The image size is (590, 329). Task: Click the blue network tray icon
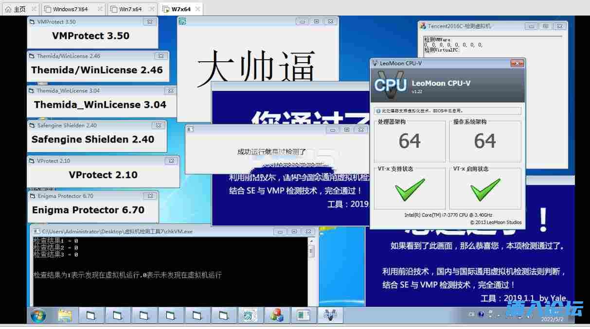tap(482, 314)
